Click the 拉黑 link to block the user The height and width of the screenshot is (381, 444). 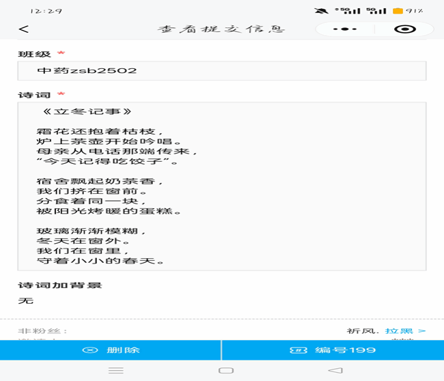pos(399,331)
